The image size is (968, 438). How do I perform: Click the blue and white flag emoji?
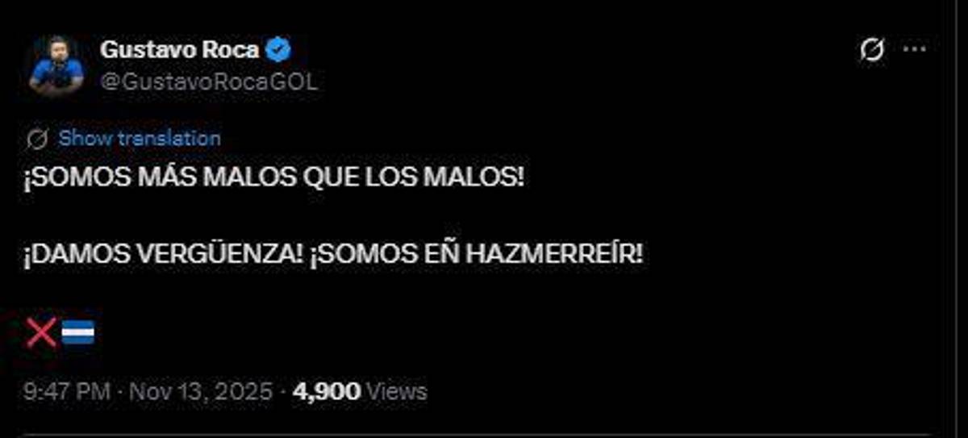[78, 332]
